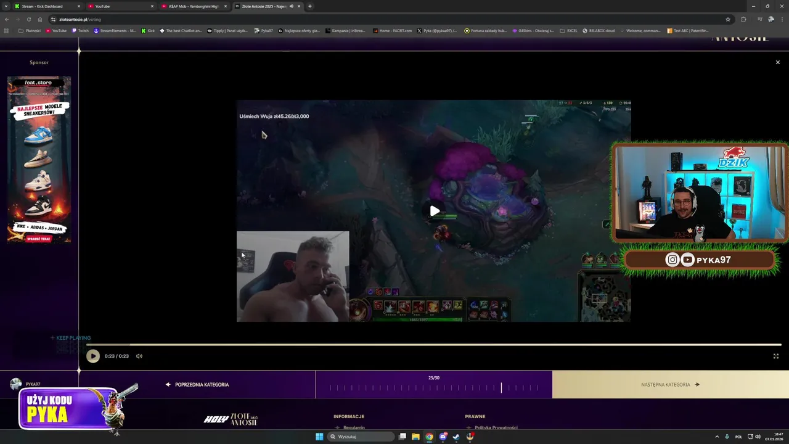The image size is (789, 444).
Task: Open the eat.store sneakers sponsor banner
Action: 39,160
